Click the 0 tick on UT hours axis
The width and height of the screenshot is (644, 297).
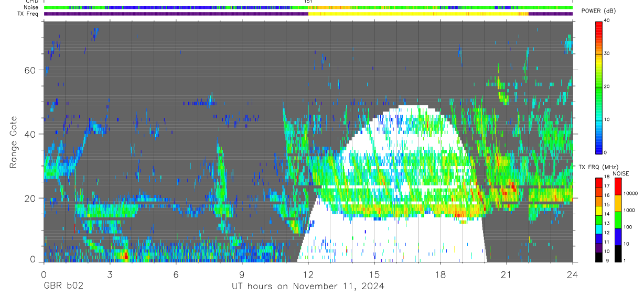point(44,274)
